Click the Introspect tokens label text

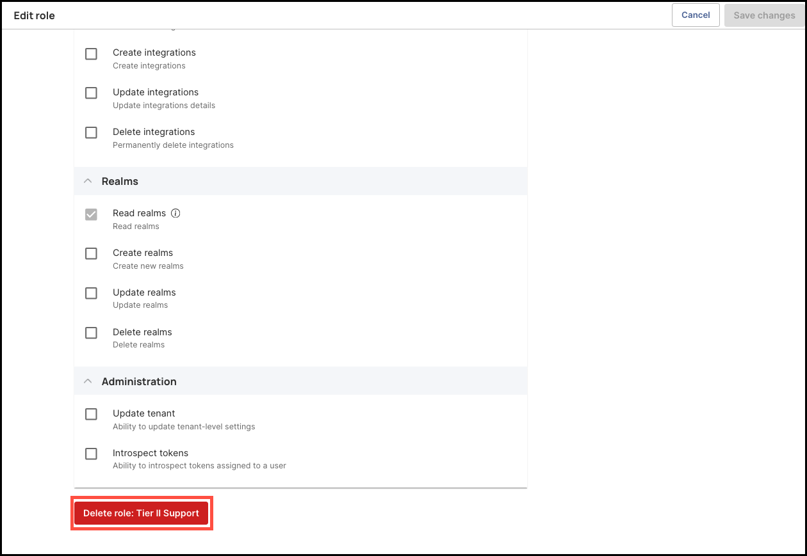tap(151, 453)
